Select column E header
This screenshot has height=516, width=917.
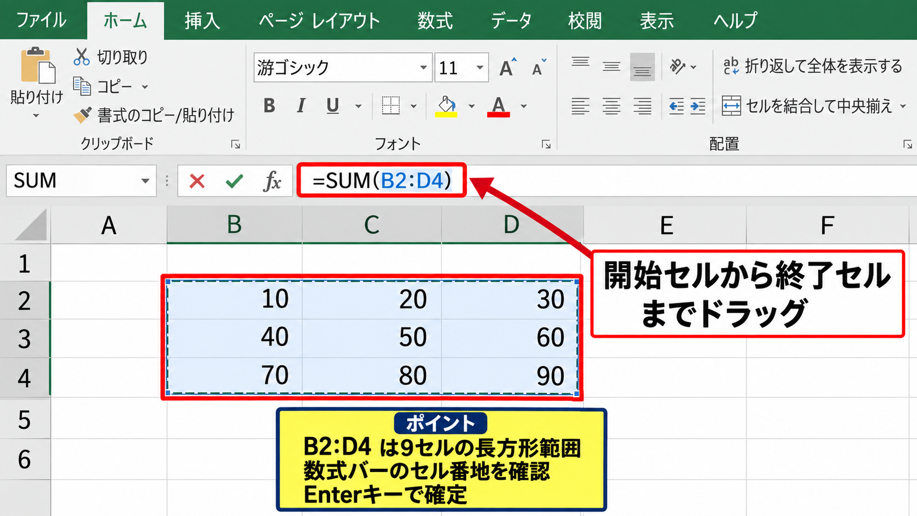[666, 225]
